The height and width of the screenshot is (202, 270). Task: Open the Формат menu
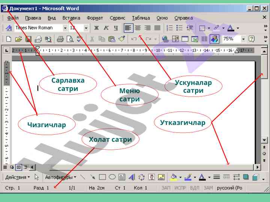[95, 18]
